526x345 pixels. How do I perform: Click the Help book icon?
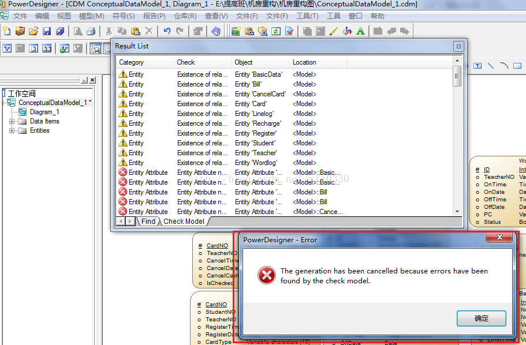[216, 31]
